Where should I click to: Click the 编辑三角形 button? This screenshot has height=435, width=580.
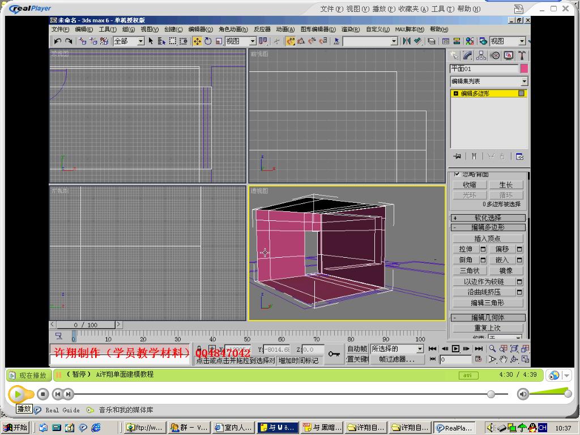488,303
